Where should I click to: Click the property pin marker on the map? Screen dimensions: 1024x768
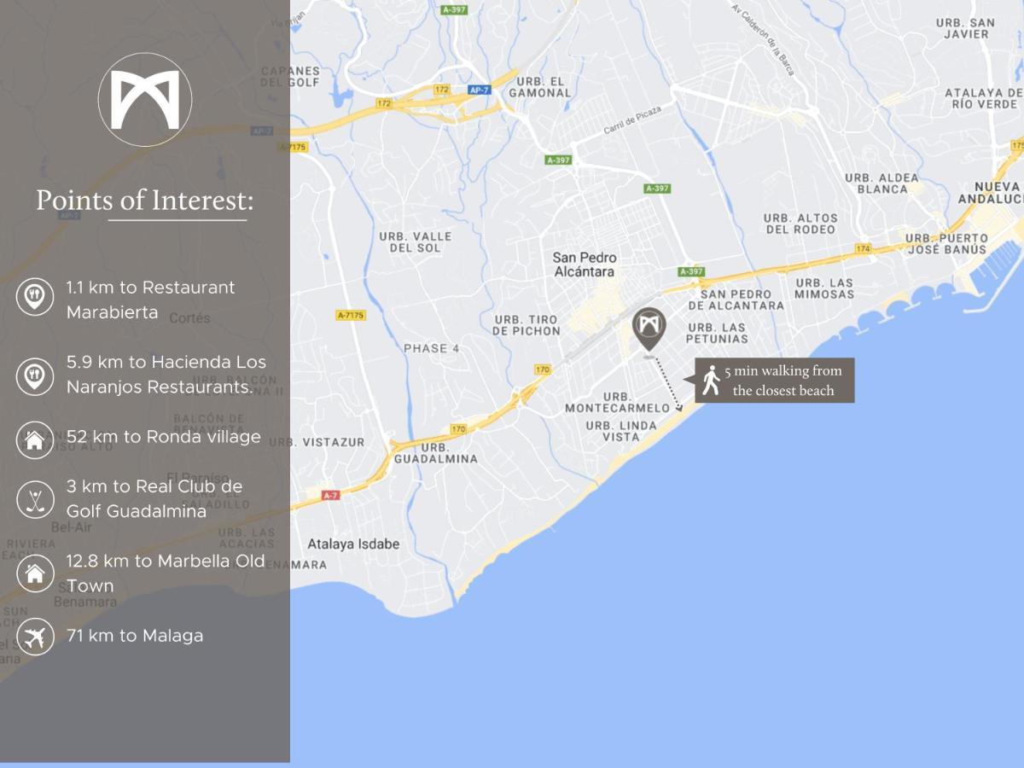pyautogui.click(x=649, y=329)
